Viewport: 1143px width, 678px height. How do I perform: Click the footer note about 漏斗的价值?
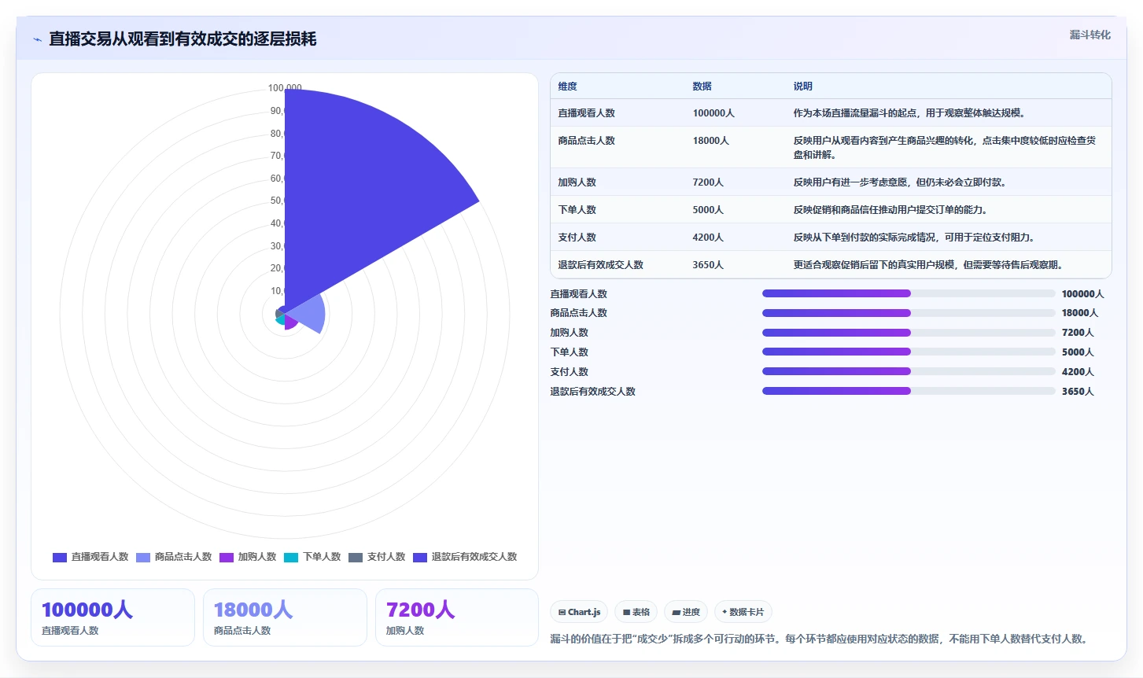(x=820, y=639)
